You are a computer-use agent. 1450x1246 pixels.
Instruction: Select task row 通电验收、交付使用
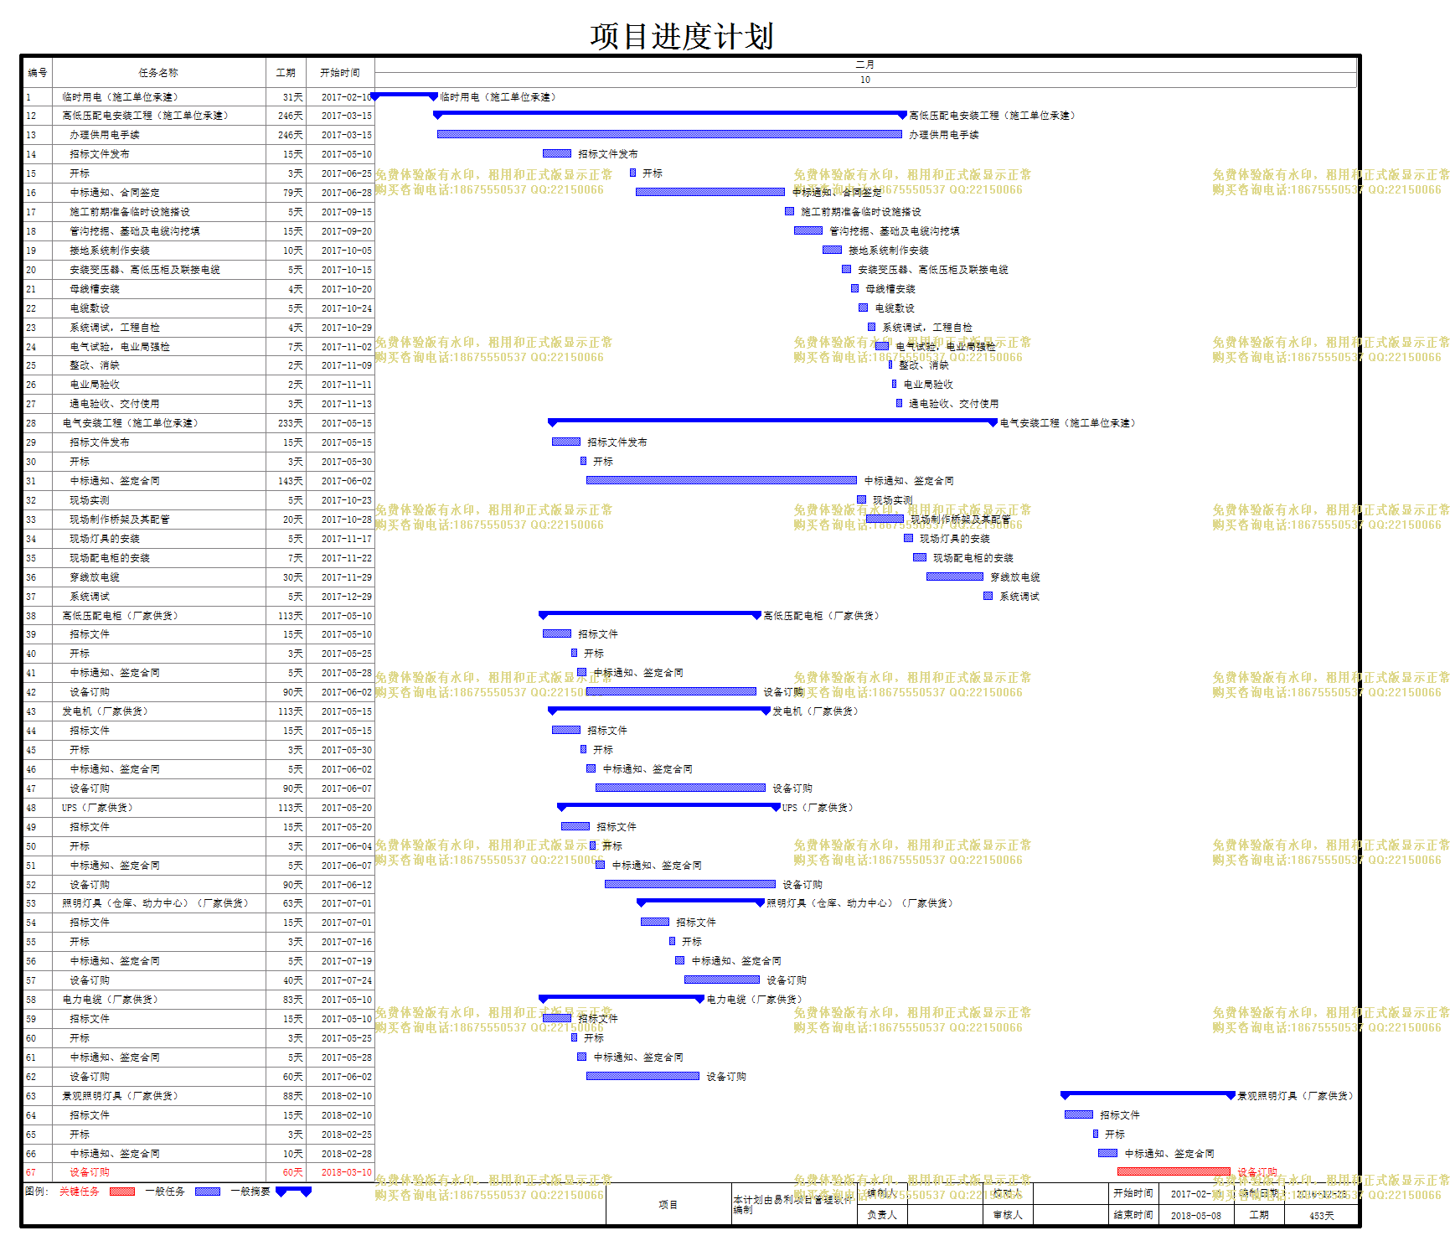tap(199, 404)
